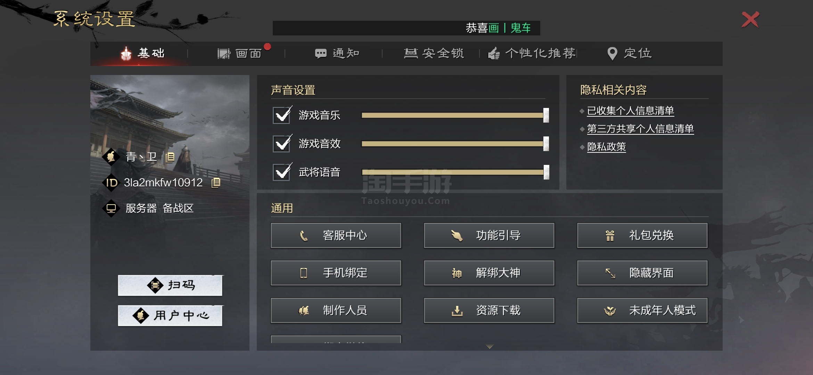Viewport: 813px width, 375px height.
Task: Disable the 武将语音 checkbox
Action: [x=281, y=172]
